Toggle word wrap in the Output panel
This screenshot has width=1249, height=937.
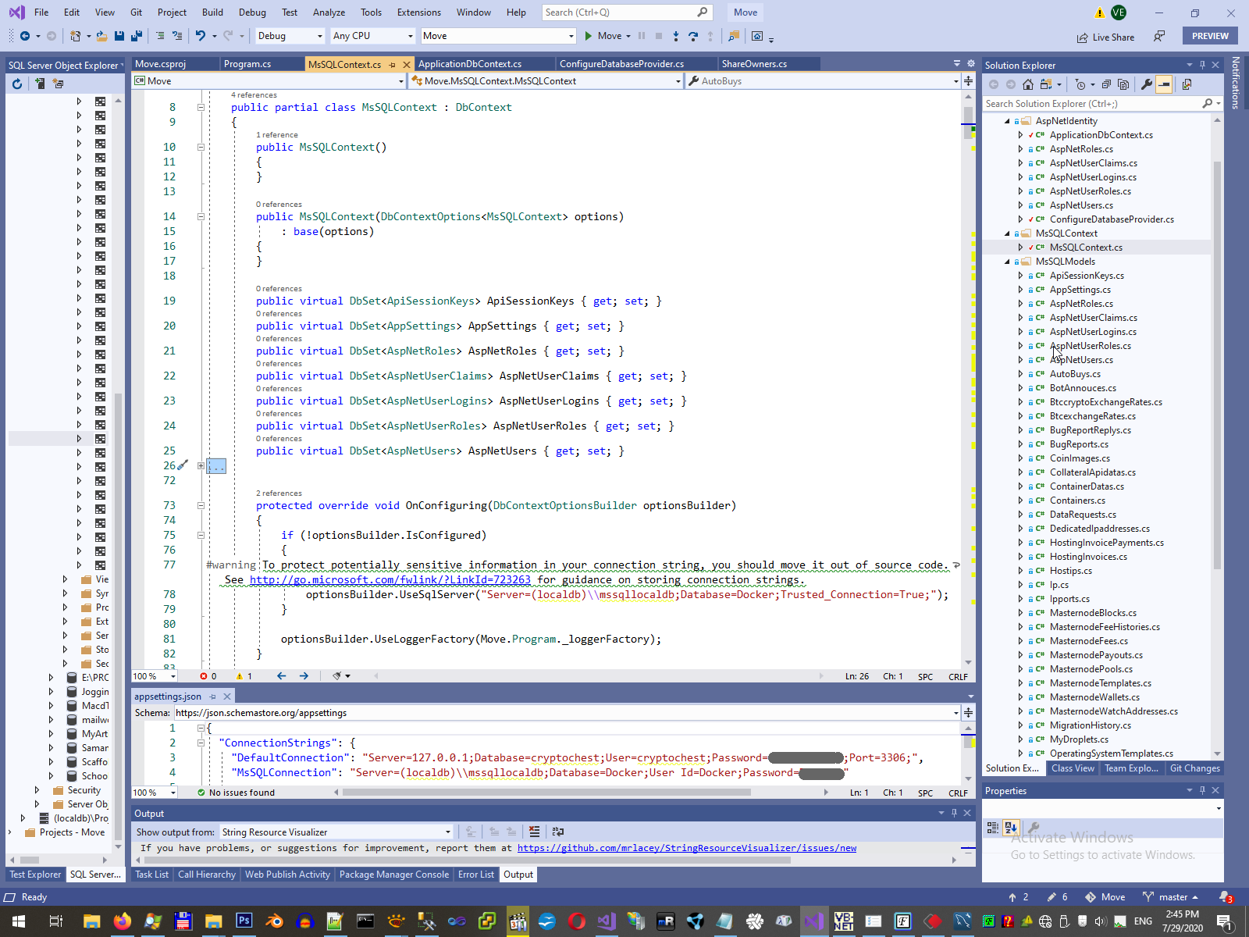tap(557, 832)
